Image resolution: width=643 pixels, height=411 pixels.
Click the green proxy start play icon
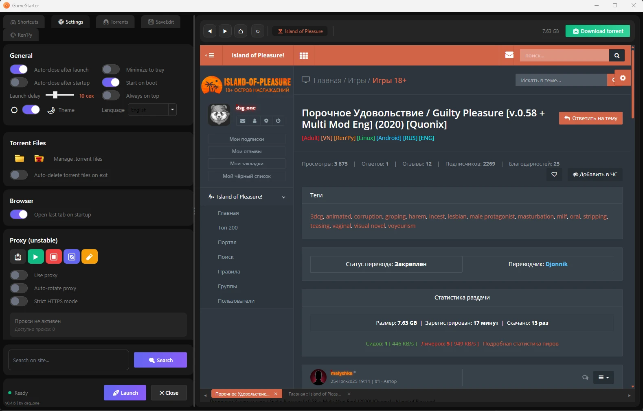(x=36, y=257)
